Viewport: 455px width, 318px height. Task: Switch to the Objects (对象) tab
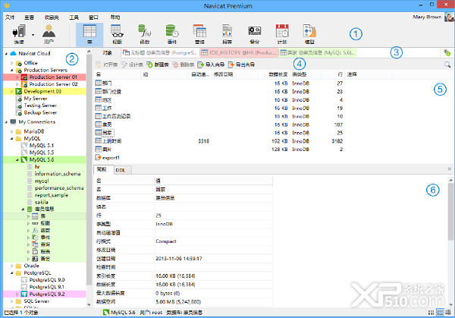pyautogui.click(x=107, y=53)
